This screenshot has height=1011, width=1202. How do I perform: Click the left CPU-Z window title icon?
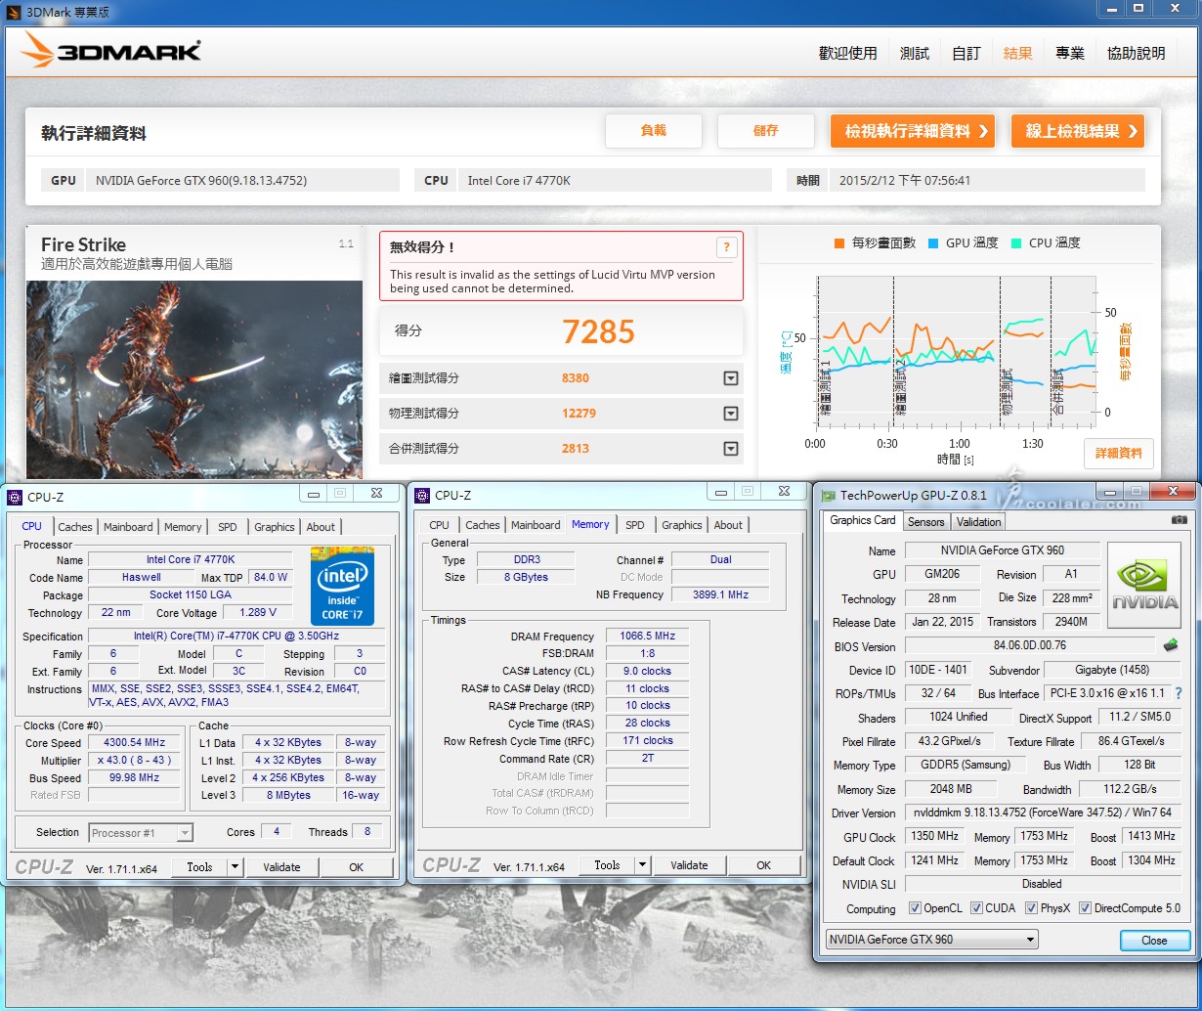coord(15,497)
